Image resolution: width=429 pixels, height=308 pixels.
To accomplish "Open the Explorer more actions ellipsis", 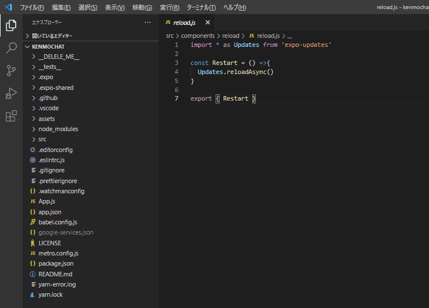I will (147, 23).
